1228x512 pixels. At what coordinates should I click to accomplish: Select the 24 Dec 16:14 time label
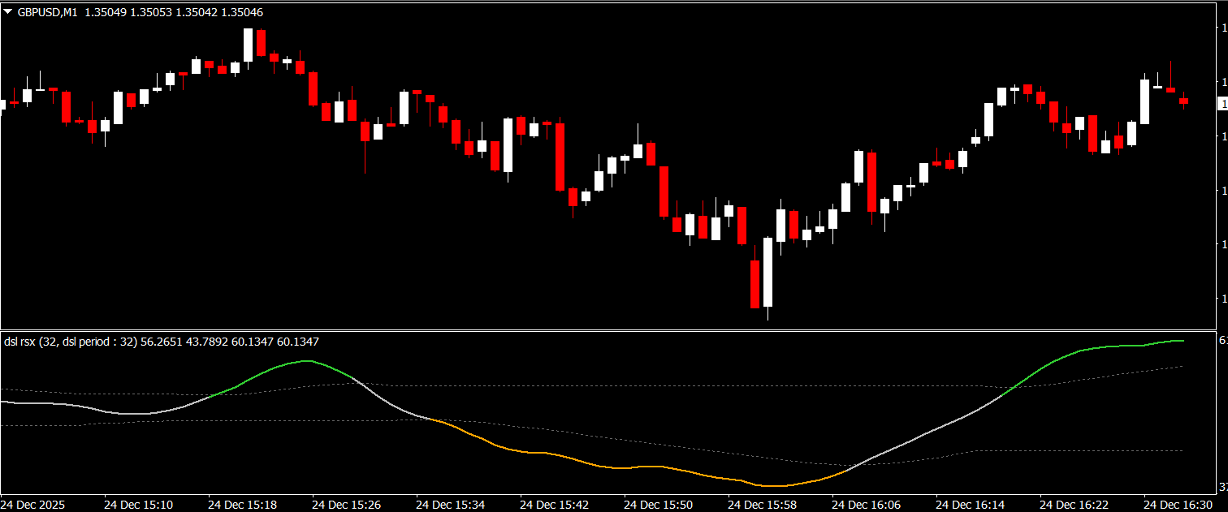969,504
